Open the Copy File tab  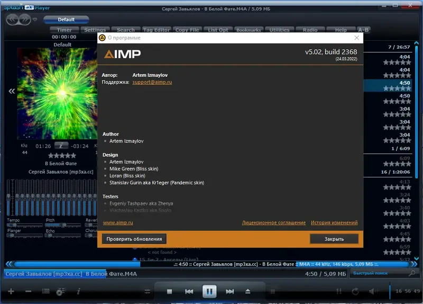coord(187,30)
